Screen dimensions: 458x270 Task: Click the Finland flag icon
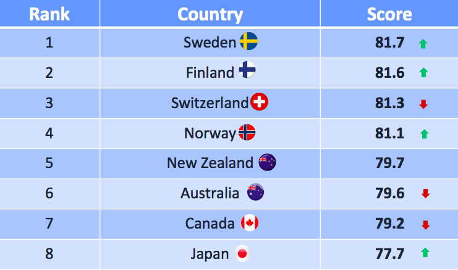247,70
